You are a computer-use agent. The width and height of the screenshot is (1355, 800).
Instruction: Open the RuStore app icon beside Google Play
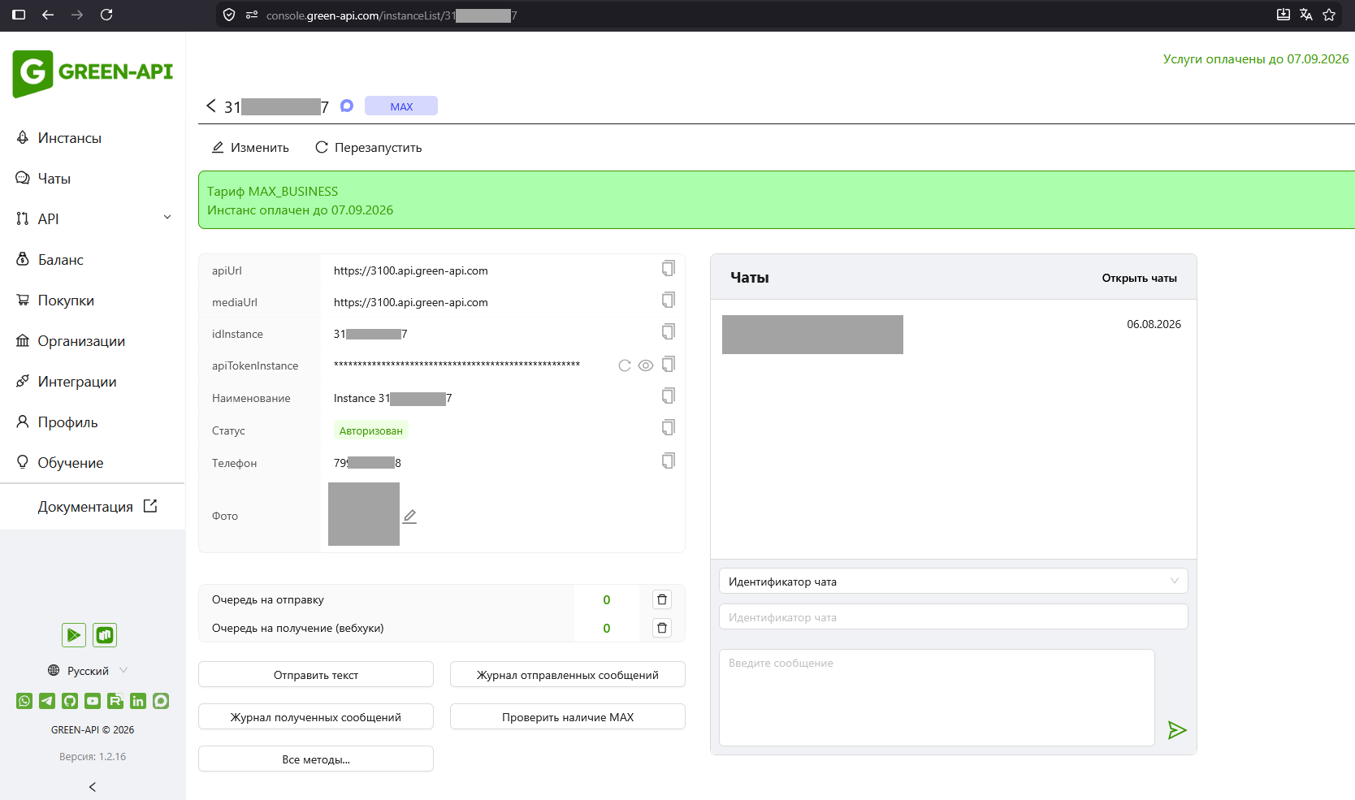tap(105, 635)
